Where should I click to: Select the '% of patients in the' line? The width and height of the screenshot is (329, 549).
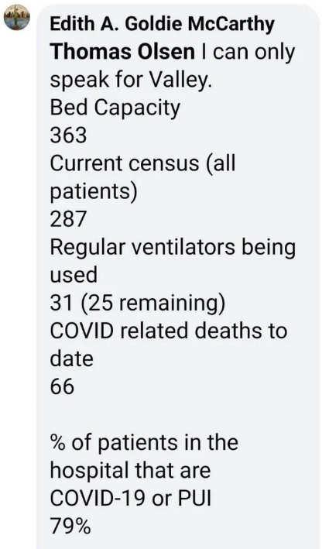(x=144, y=443)
